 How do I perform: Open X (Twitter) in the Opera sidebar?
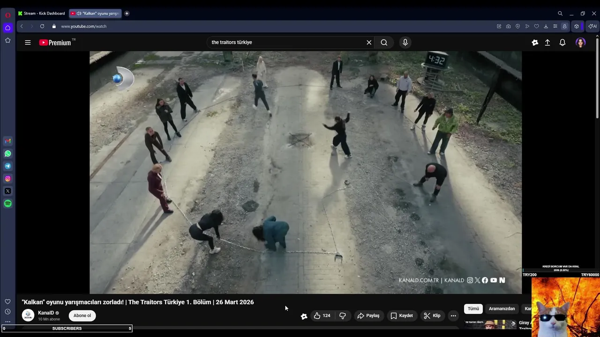pos(7,191)
